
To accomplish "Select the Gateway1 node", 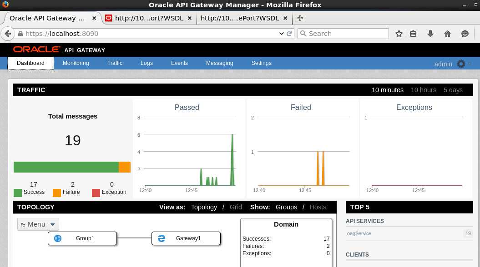I will [186, 238].
